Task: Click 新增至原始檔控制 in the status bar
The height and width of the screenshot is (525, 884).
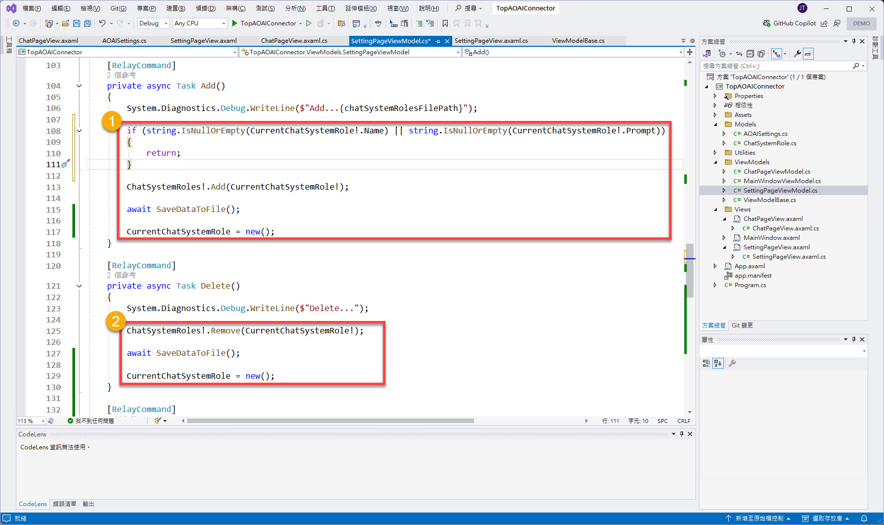Action: [x=758, y=519]
